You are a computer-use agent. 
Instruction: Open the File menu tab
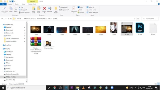[x=3, y=4]
